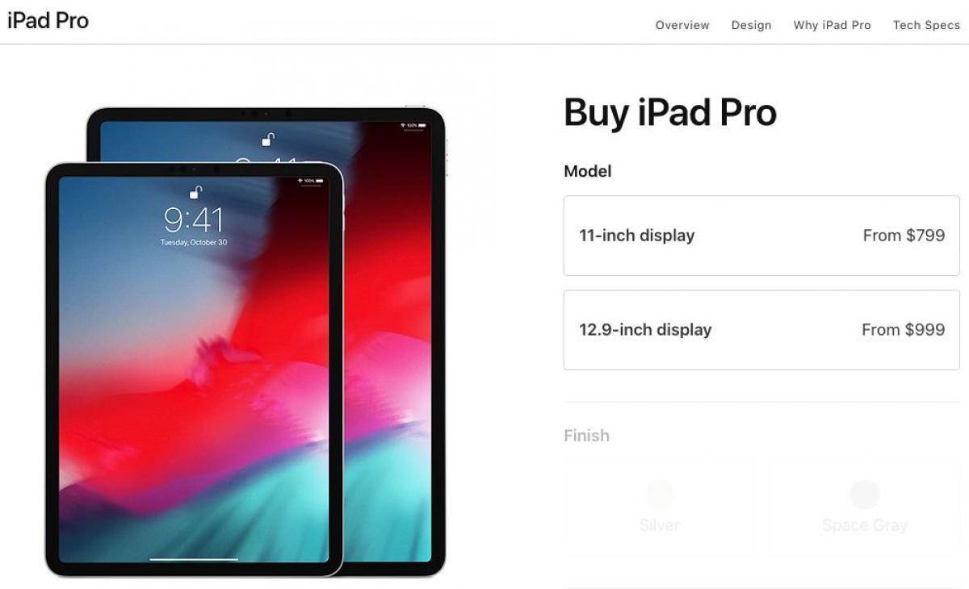This screenshot has width=969, height=589.
Task: Select the 11-inch display model option
Action: pos(761,236)
